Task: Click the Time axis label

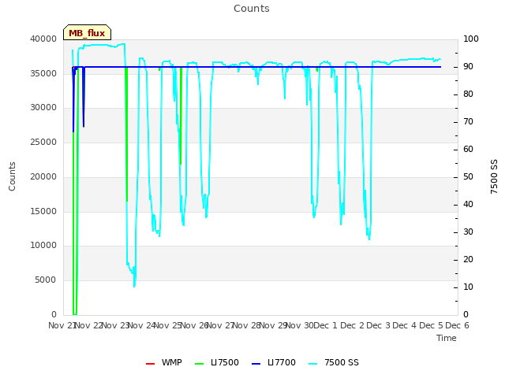Action: tap(447, 338)
